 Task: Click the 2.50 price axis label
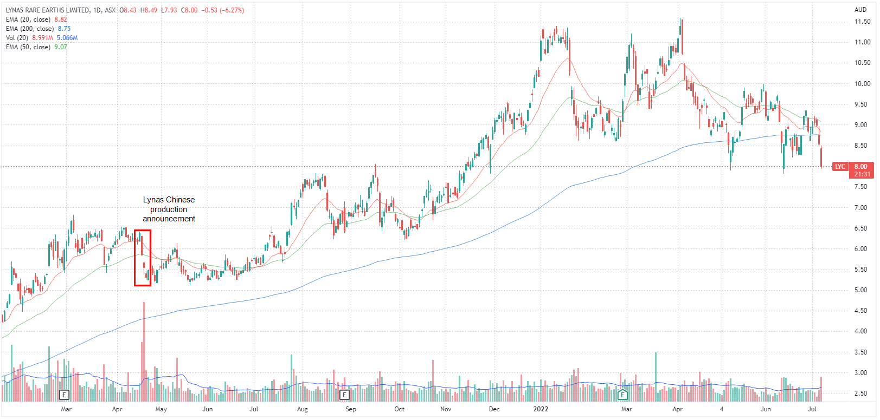coord(860,393)
